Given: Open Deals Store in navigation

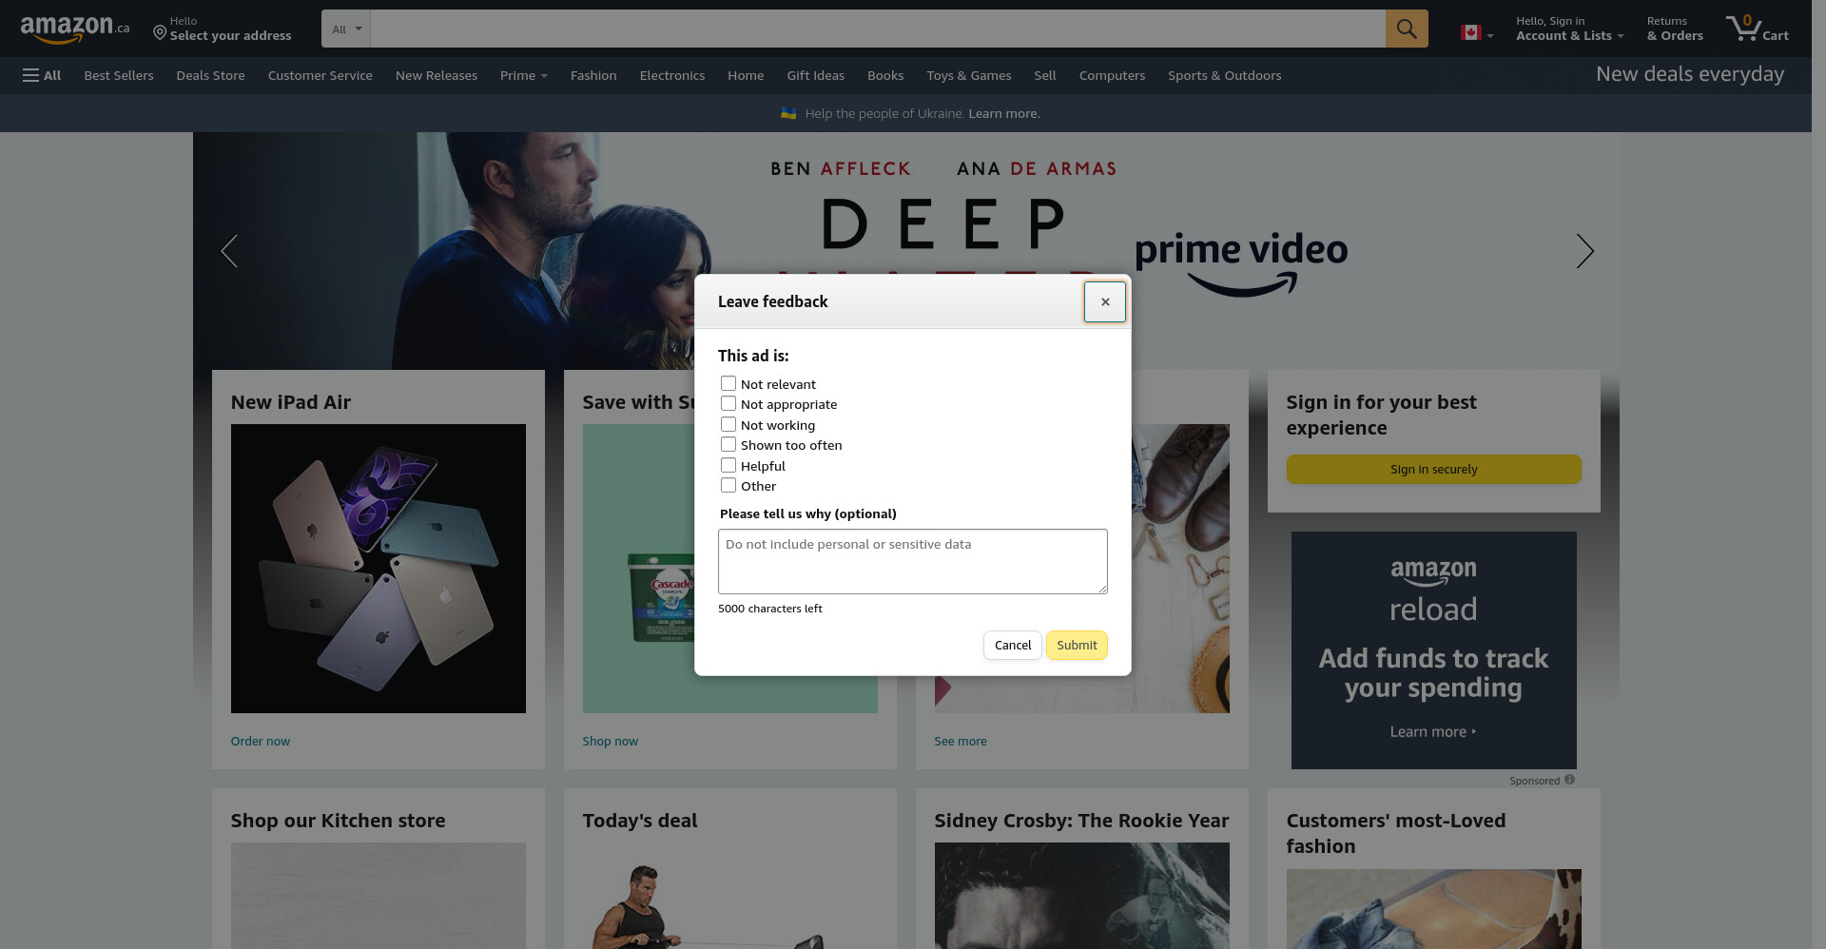Looking at the screenshot, I should pyautogui.click(x=210, y=75).
